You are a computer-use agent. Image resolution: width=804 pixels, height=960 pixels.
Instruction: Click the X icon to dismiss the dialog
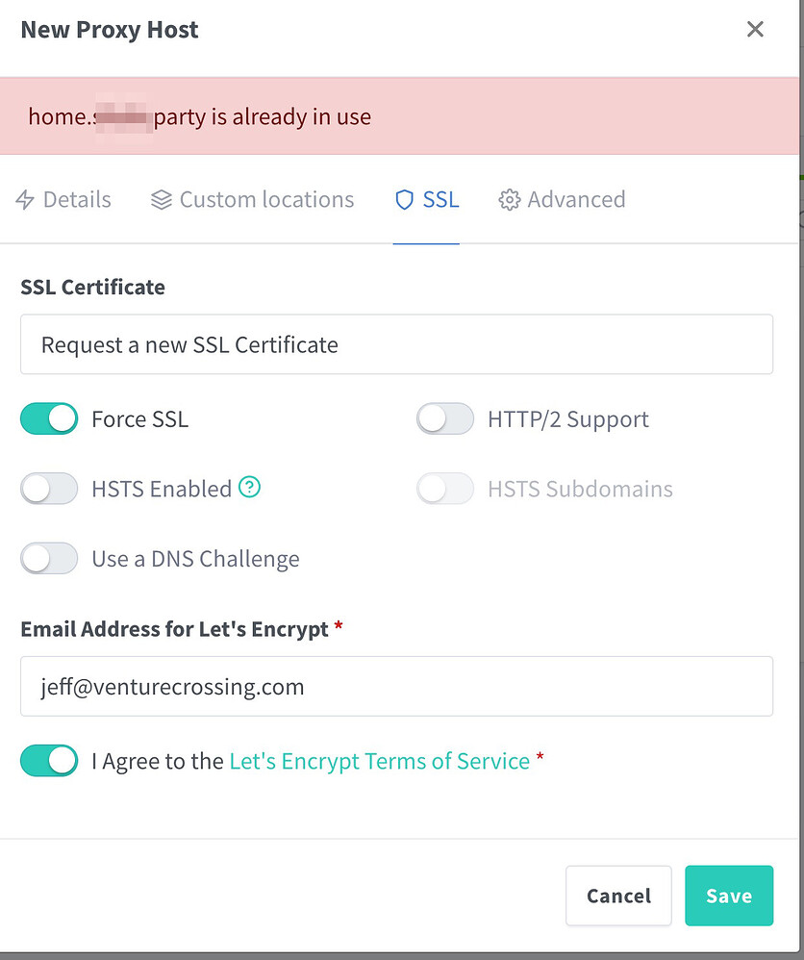755,29
